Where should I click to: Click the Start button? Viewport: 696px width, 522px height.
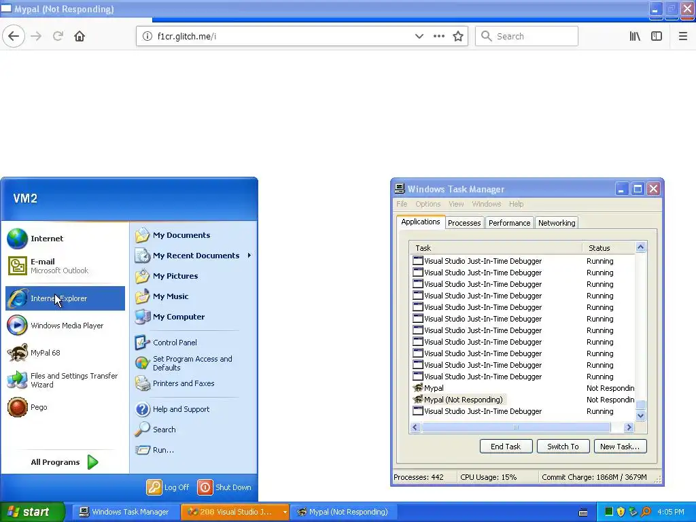[x=32, y=512]
